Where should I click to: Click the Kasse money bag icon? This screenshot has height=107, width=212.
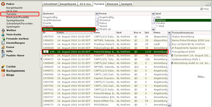coord(3,47)
